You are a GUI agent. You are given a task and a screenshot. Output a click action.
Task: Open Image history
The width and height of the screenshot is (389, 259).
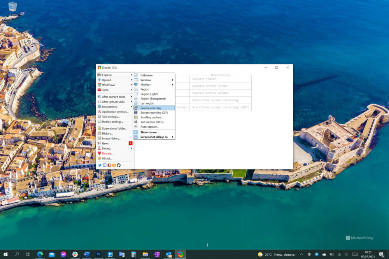[x=115, y=138]
